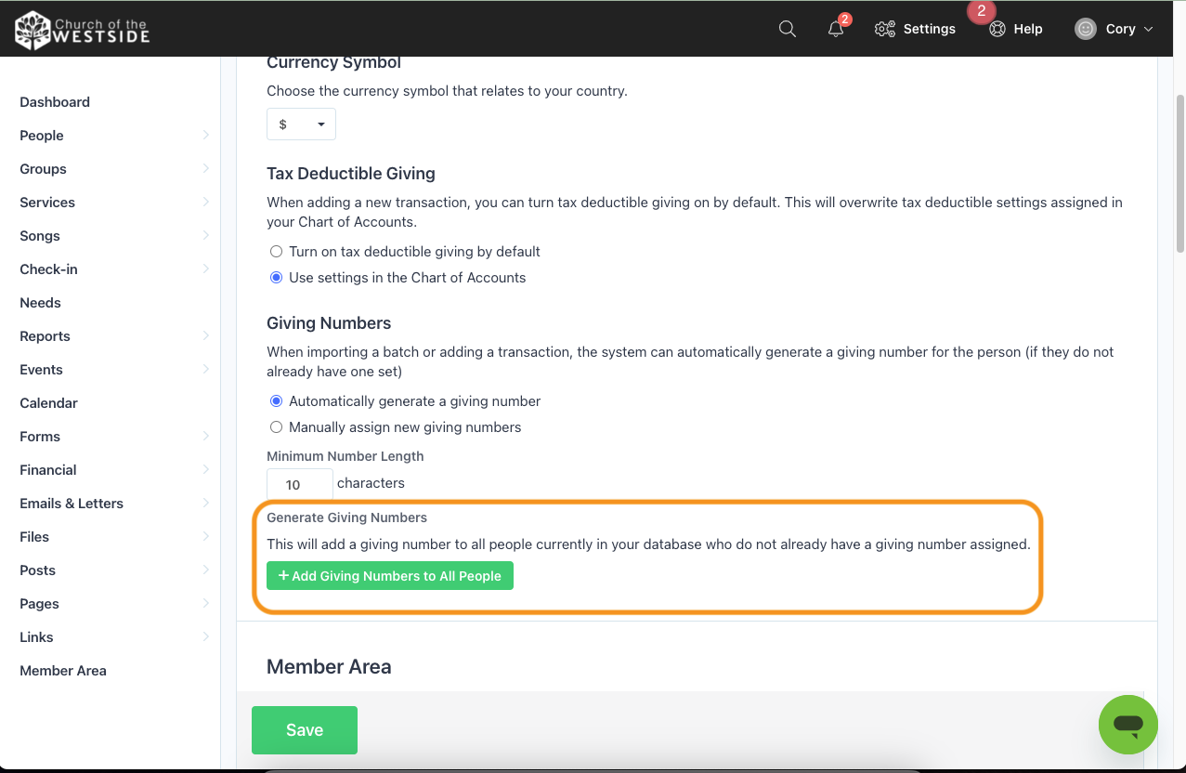
Task: Select Use settings in the Chart of Accounts
Action: click(x=276, y=277)
